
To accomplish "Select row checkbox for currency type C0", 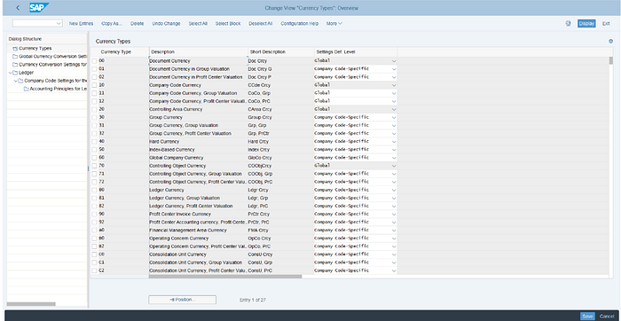I will pyautogui.click(x=94, y=254).
